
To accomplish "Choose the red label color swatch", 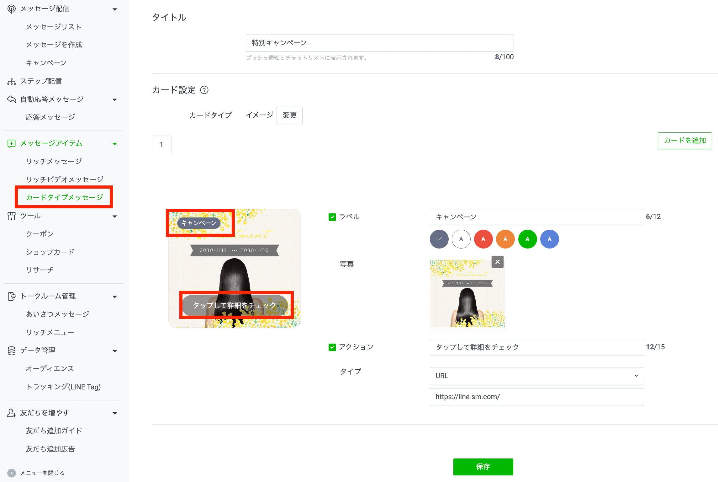I will (x=483, y=239).
